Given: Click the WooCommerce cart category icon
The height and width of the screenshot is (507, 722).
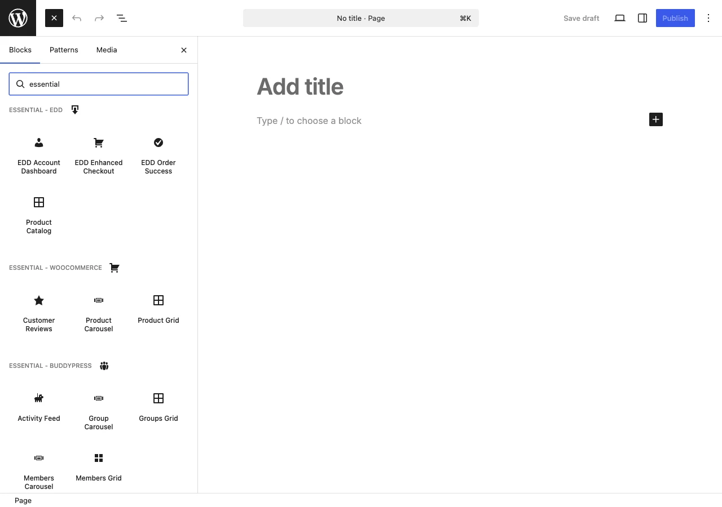Looking at the screenshot, I should [x=115, y=268].
